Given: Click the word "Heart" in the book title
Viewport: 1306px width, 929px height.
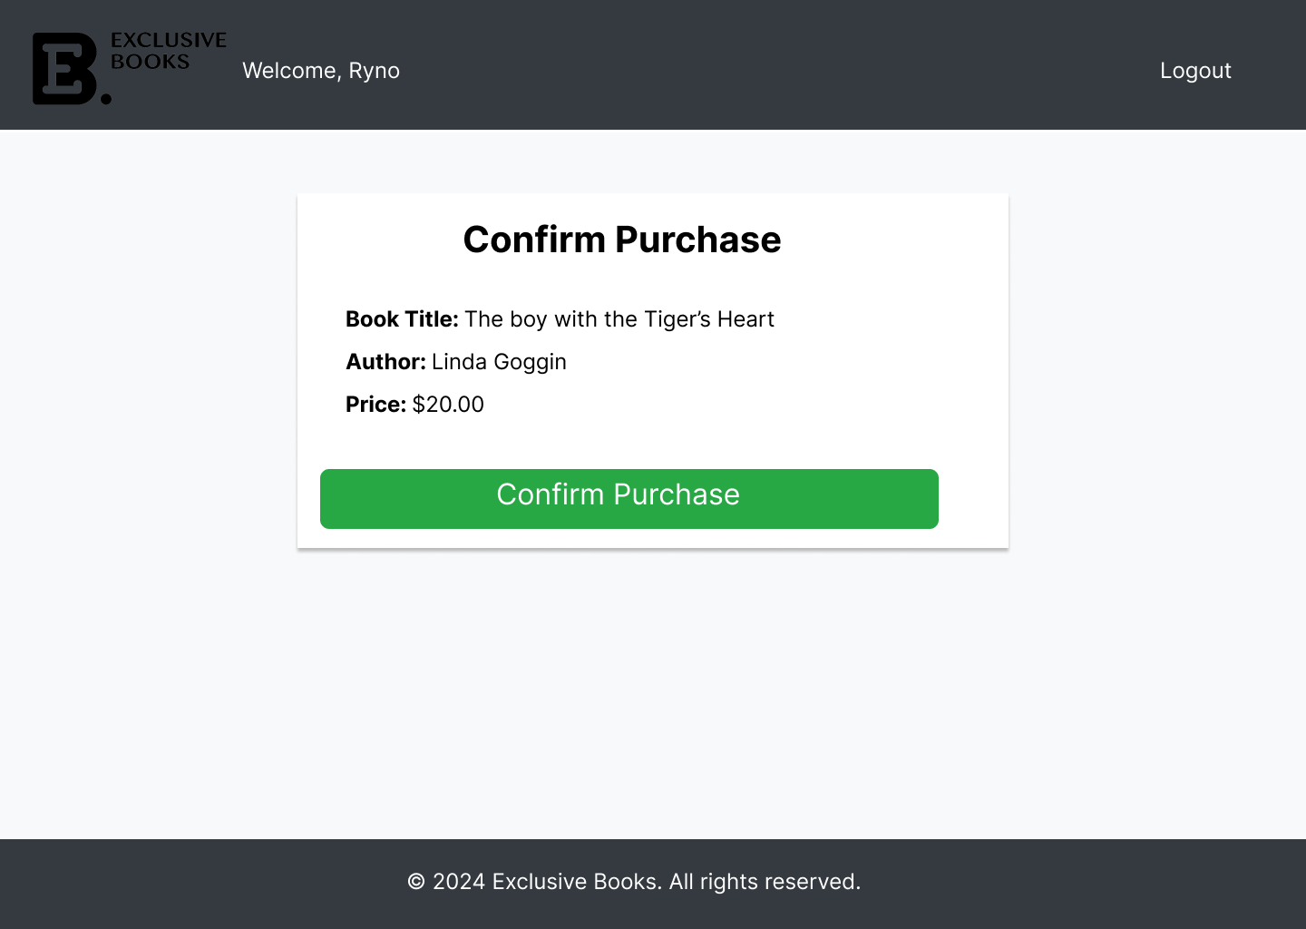Looking at the screenshot, I should [746, 319].
